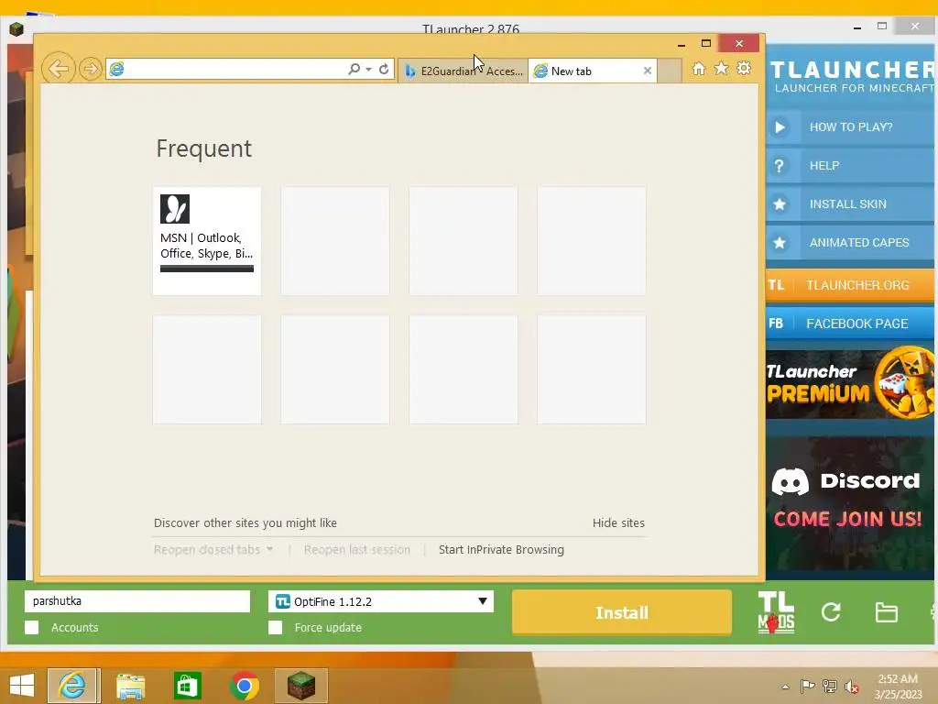
Task: Open the TLauncher Help entry
Action: click(850, 166)
